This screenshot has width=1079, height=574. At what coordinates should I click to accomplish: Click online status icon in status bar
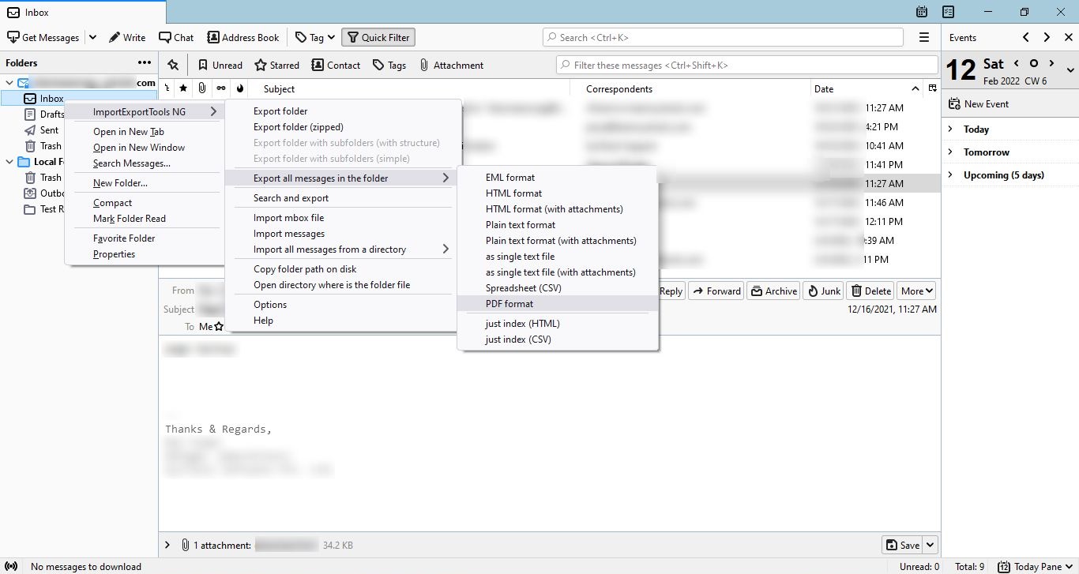(x=11, y=566)
